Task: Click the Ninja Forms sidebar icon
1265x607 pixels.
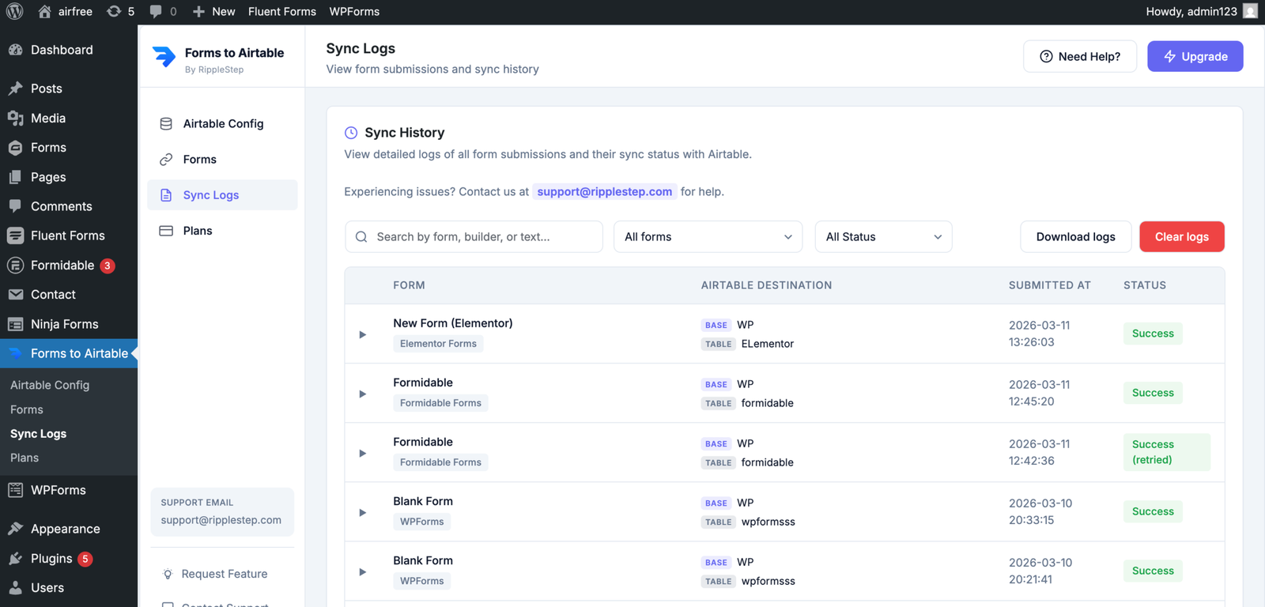Action: click(x=15, y=324)
